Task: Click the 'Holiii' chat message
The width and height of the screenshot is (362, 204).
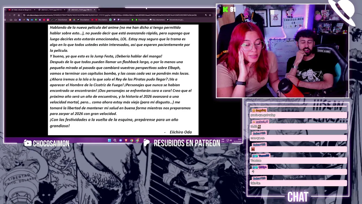Action: (x=298, y=127)
